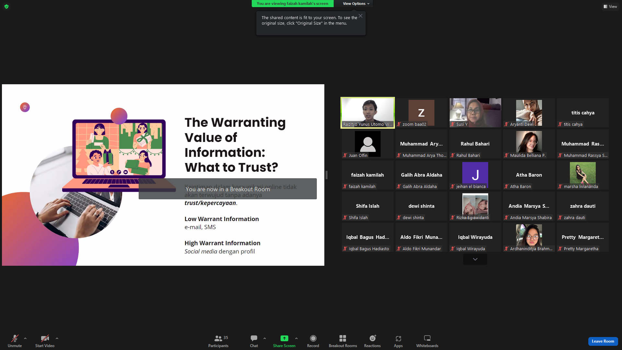Select Ardhaninditya Brahm... video tile
Image resolution: width=622 pixels, height=350 pixels.
pos(529,237)
